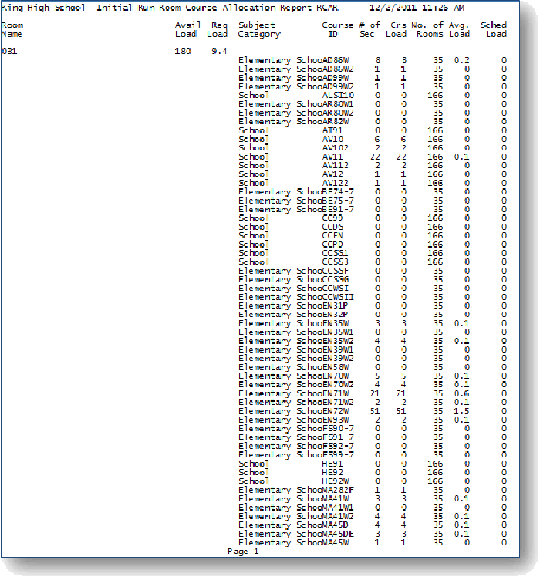Image resolution: width=540 pixels, height=577 pixels.
Task: Click course ID CCPD
Action: [332, 245]
